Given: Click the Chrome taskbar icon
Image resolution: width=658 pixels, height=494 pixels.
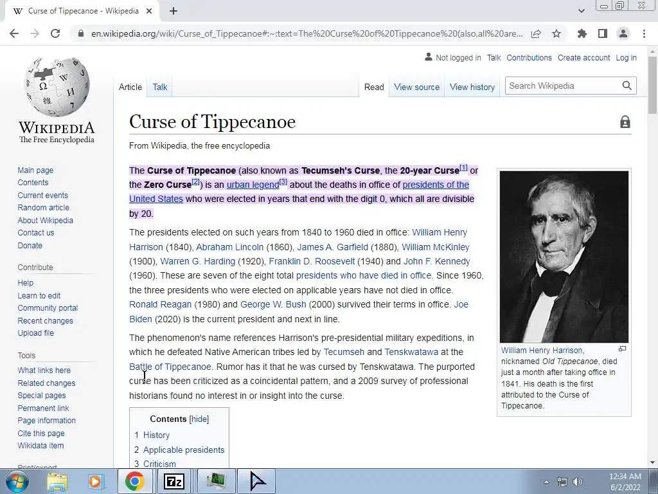Looking at the screenshot, I should pos(134,481).
